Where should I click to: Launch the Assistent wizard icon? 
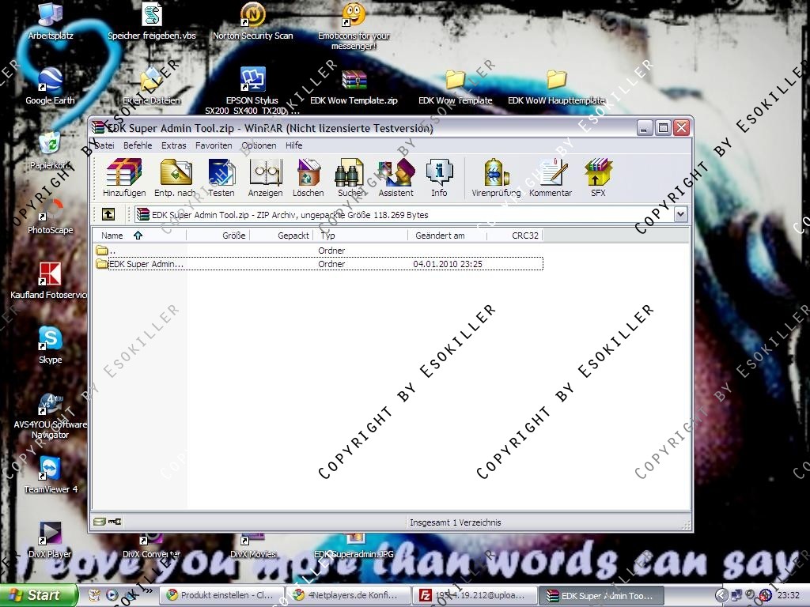coord(396,177)
